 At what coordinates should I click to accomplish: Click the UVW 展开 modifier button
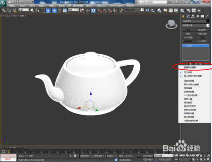[x=202, y=41]
